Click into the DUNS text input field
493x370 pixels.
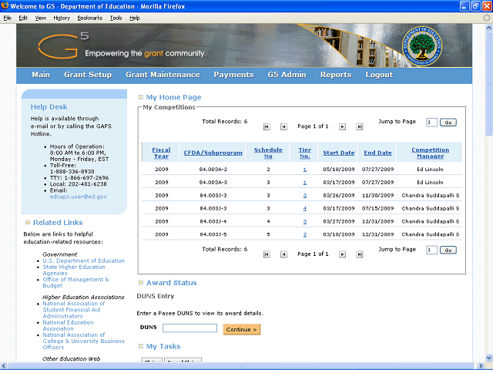(189, 328)
